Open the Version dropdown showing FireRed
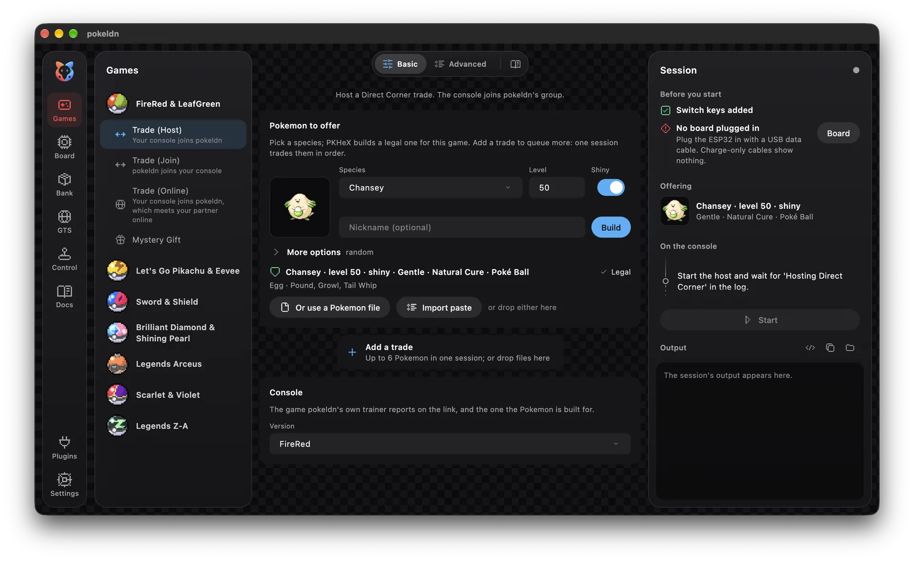Viewport: 914px width, 561px height. pos(450,443)
